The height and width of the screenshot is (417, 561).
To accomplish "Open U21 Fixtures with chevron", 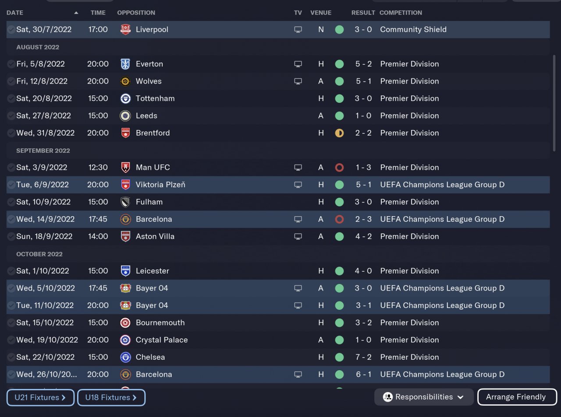I will click(40, 397).
